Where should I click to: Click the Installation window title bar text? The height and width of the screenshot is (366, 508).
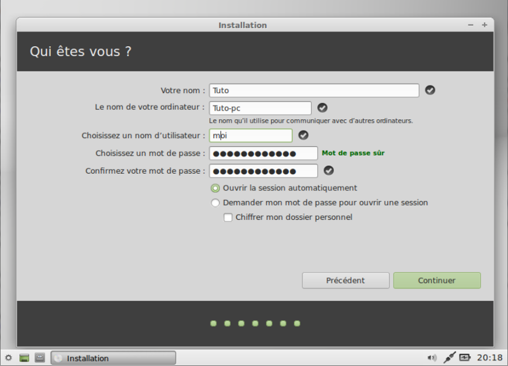[243, 25]
